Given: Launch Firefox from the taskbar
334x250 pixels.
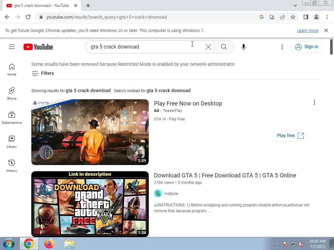Looking at the screenshot, I should coord(49,243).
